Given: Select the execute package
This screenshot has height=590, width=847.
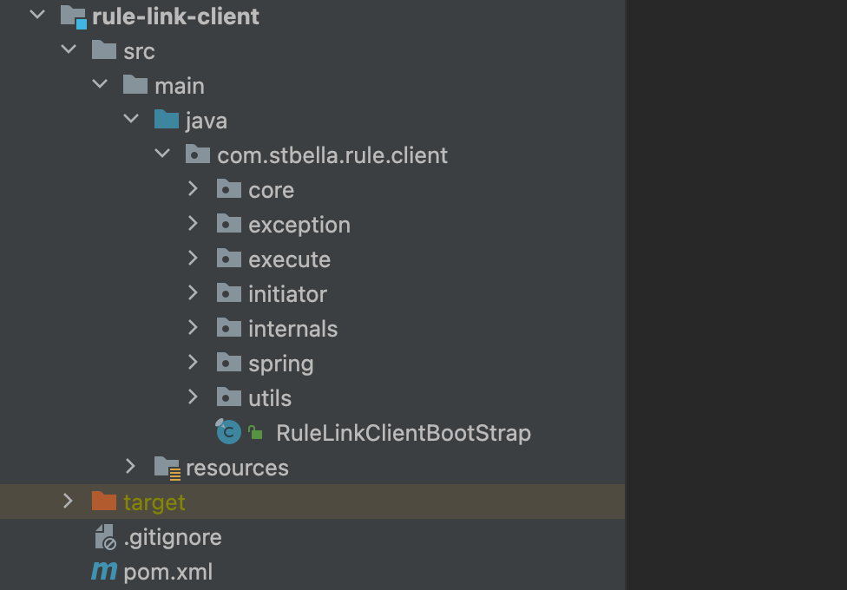Looking at the screenshot, I should click(x=289, y=259).
